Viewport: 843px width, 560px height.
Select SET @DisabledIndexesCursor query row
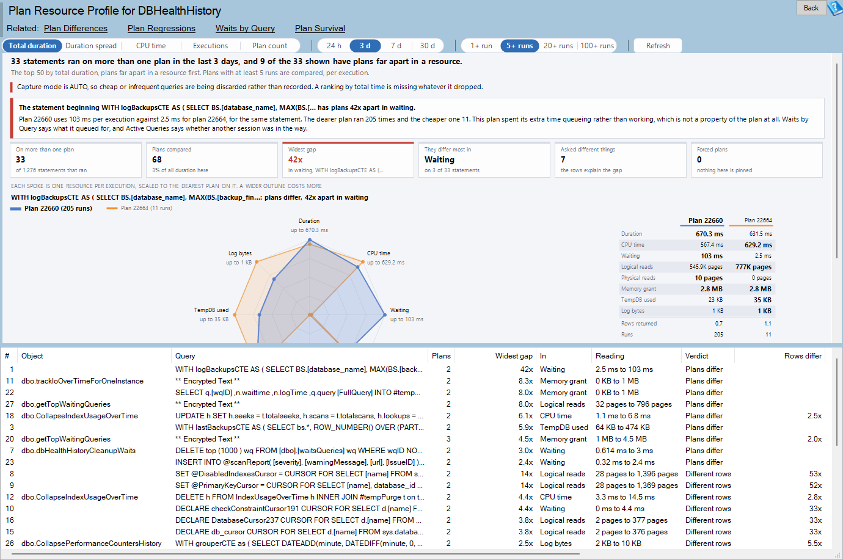415,474
